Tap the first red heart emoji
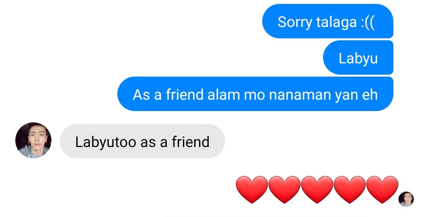 click(252, 190)
